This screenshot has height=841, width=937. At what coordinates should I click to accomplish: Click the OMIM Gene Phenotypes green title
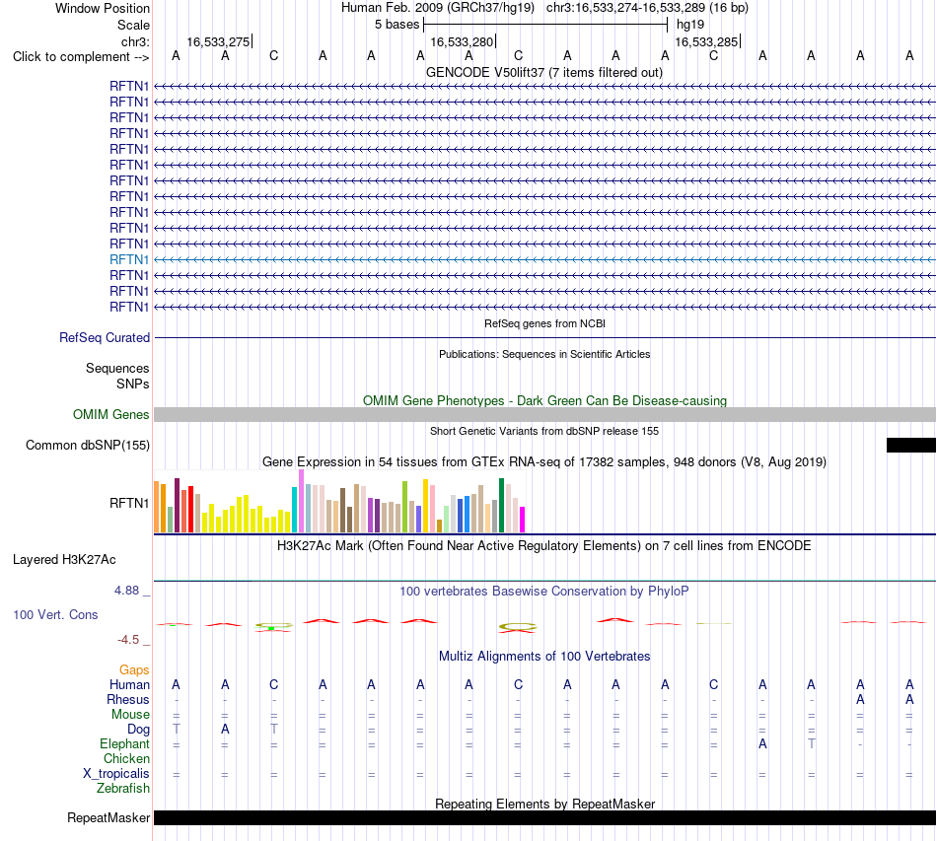[x=544, y=401]
